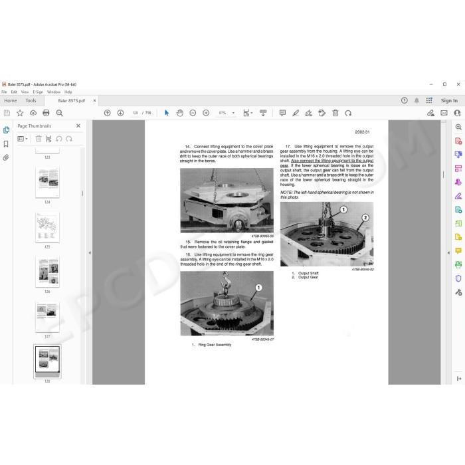The width and height of the screenshot is (465, 465).
Task: Open the zoom percentage dropdown
Action: [233, 113]
